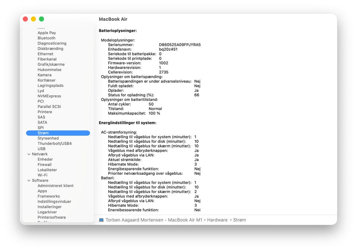Click Hardware in the path bar
This screenshot has width=357, height=251.
pyautogui.click(x=217, y=220)
